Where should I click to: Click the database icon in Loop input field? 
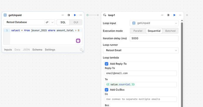click(x=134, y=23)
